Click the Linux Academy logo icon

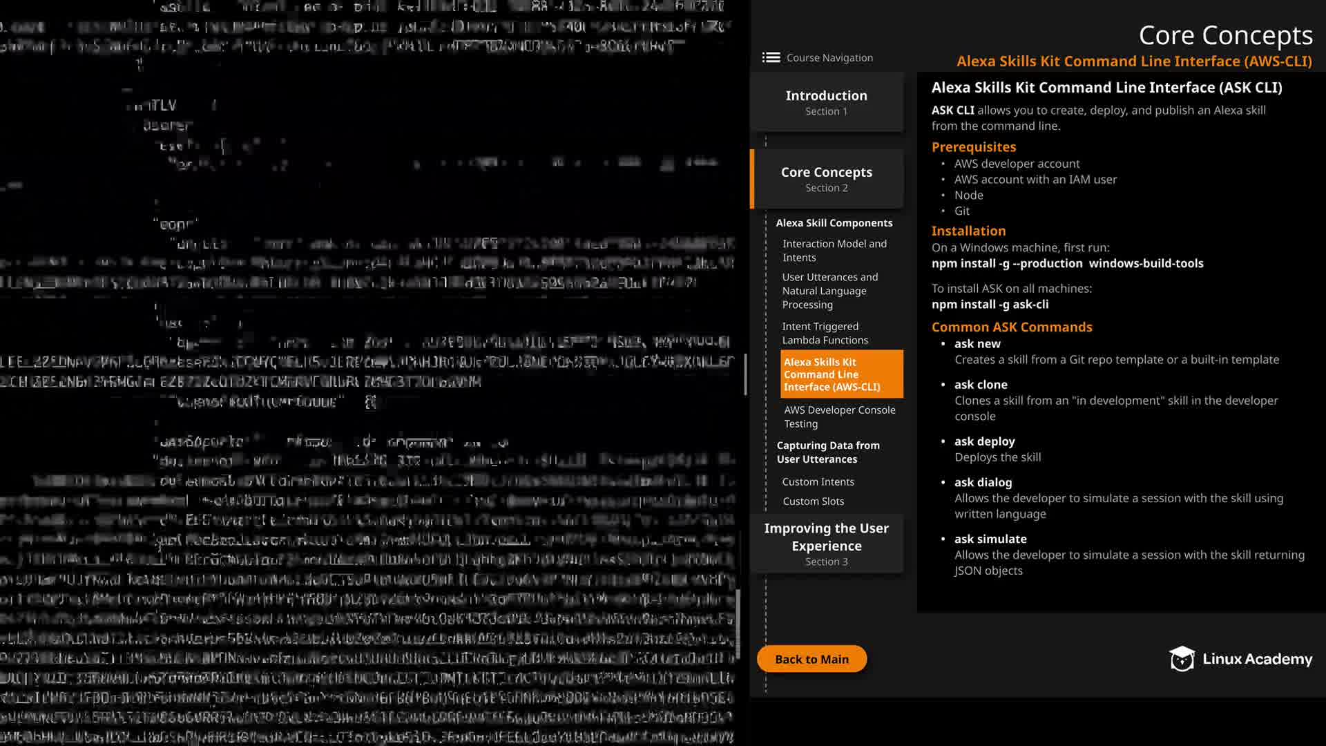click(1182, 659)
